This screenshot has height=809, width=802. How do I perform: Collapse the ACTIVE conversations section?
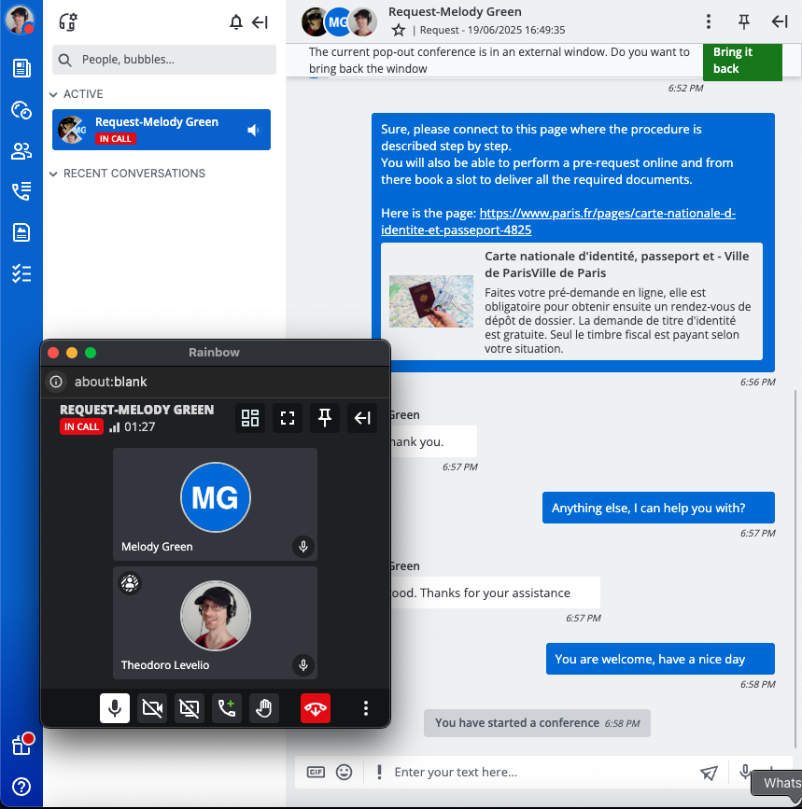click(x=54, y=94)
